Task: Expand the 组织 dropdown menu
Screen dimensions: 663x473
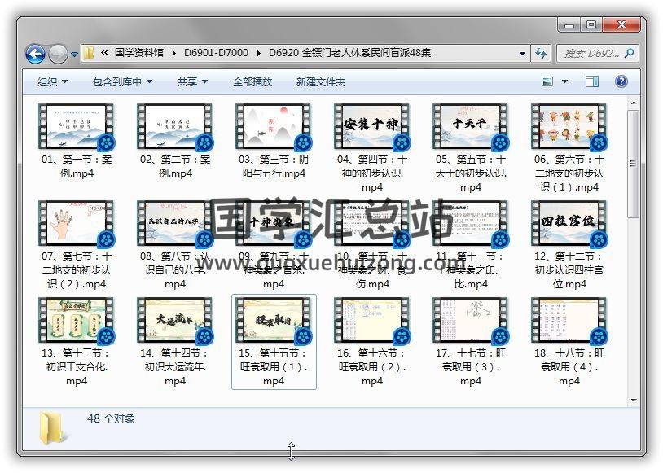Action: tap(52, 81)
